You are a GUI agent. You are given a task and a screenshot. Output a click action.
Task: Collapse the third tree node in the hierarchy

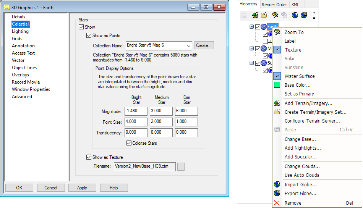click(x=251, y=63)
